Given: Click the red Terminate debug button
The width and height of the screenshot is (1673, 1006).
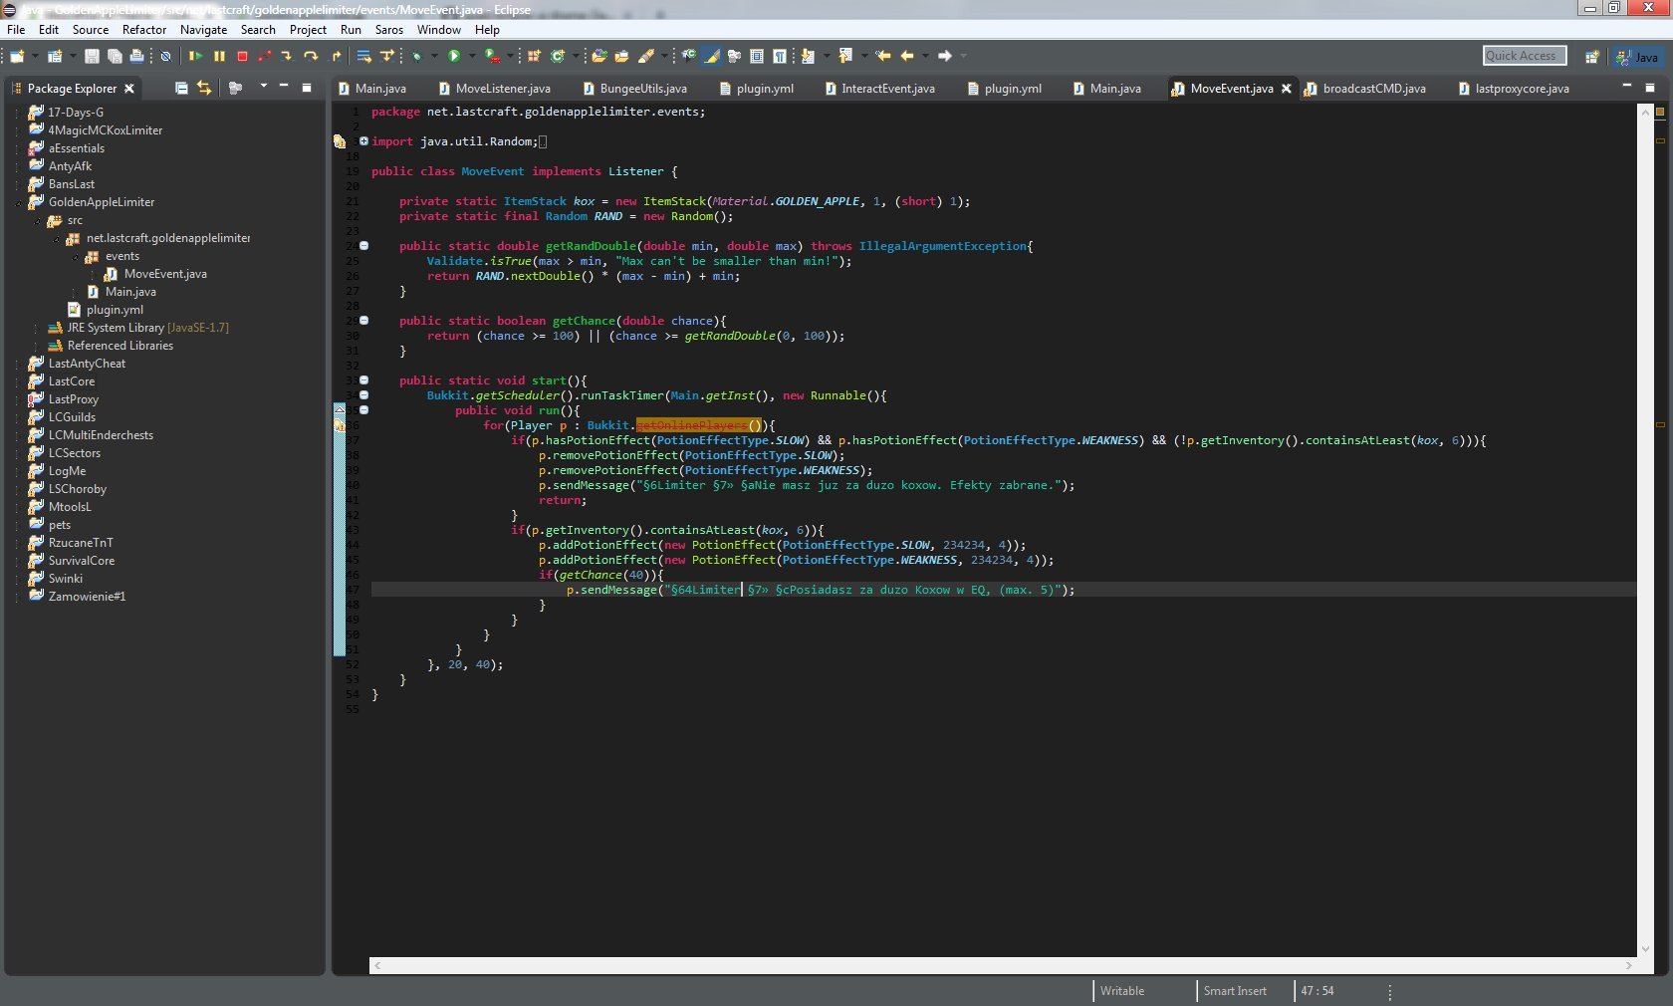Looking at the screenshot, I should [242, 57].
